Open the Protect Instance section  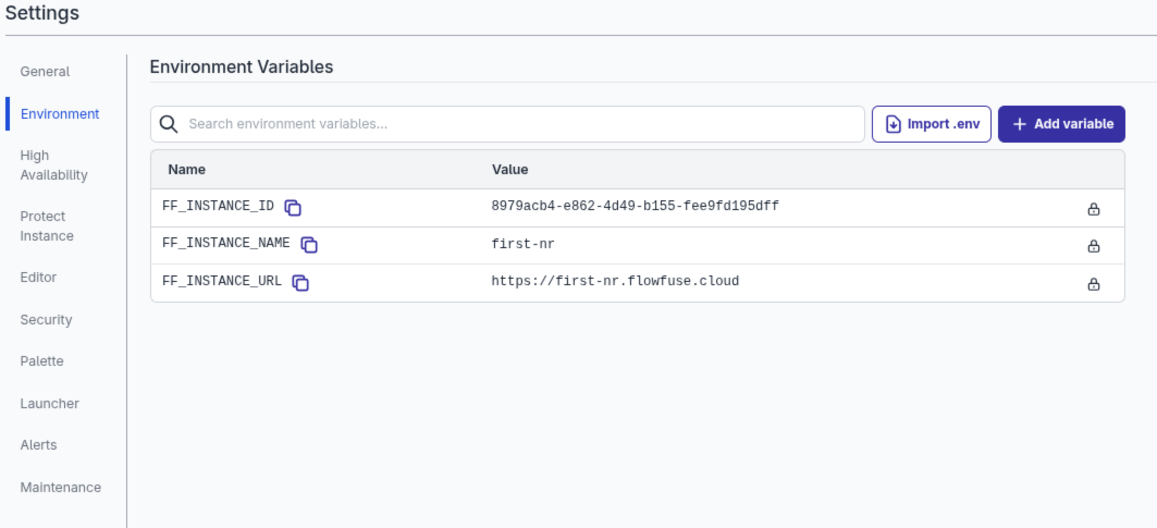tap(47, 226)
